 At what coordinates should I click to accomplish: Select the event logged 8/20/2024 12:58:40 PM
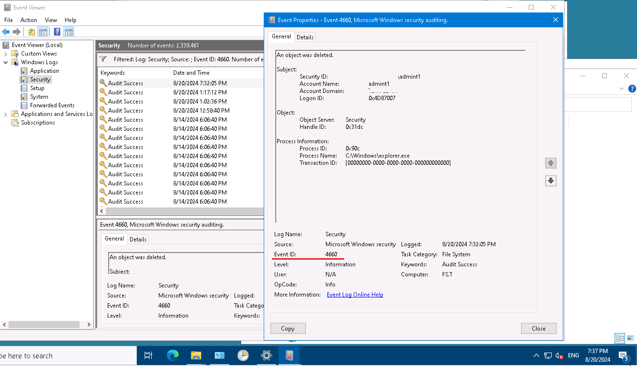[x=180, y=110]
